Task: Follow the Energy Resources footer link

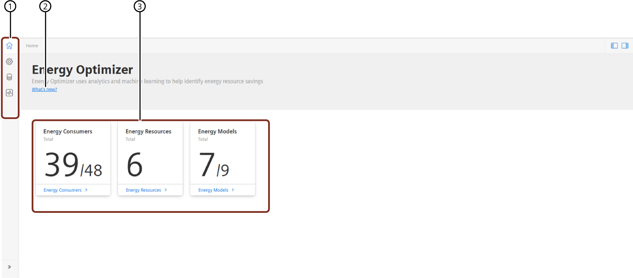Action: coord(143,190)
